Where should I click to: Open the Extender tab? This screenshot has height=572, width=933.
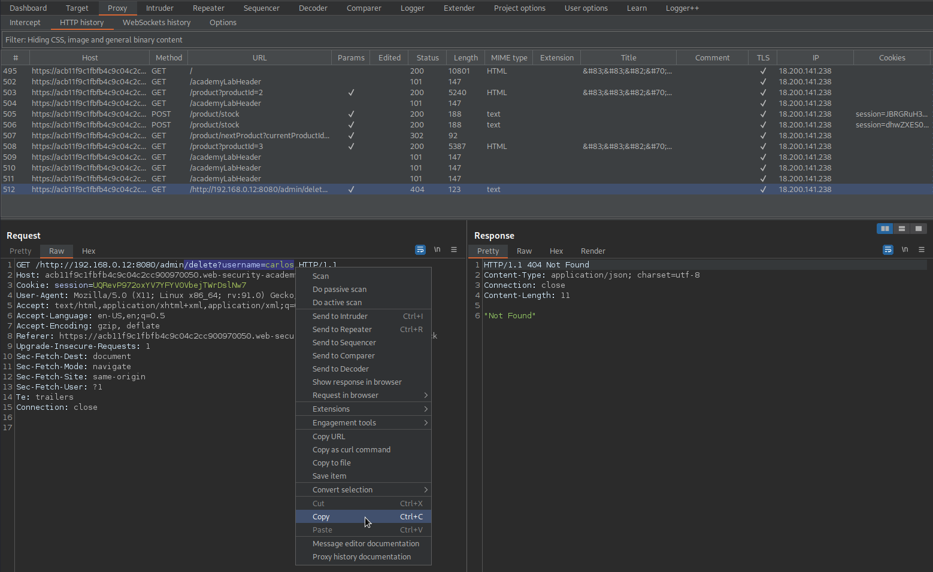459,8
